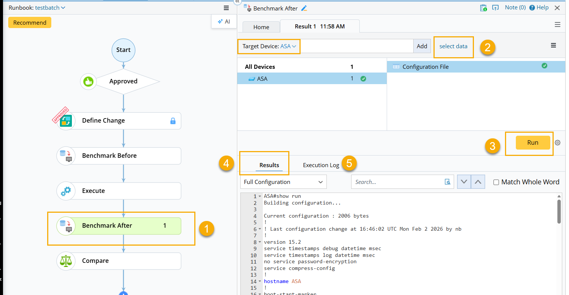Enable Match Whole Word checkbox
This screenshot has height=295, width=569.
tap(496, 182)
